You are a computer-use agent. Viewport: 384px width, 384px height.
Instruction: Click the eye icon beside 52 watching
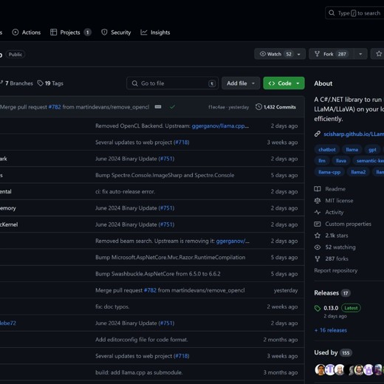(x=318, y=247)
